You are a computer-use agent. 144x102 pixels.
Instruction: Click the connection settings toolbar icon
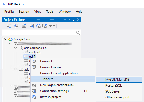pos(32,26)
